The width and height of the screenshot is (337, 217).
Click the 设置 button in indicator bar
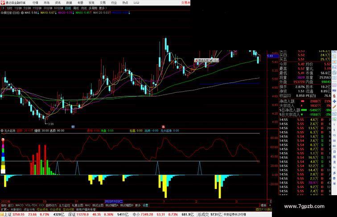[145, 205]
